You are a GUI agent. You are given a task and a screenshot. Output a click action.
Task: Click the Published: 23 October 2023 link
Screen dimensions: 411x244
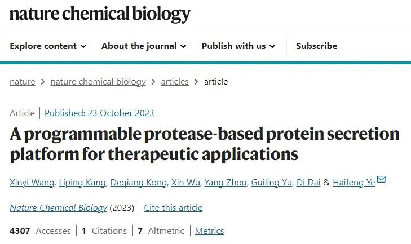(x=99, y=113)
